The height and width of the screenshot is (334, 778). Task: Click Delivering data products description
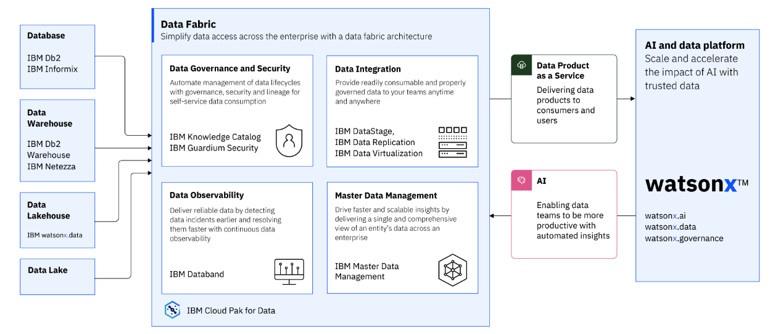[566, 105]
